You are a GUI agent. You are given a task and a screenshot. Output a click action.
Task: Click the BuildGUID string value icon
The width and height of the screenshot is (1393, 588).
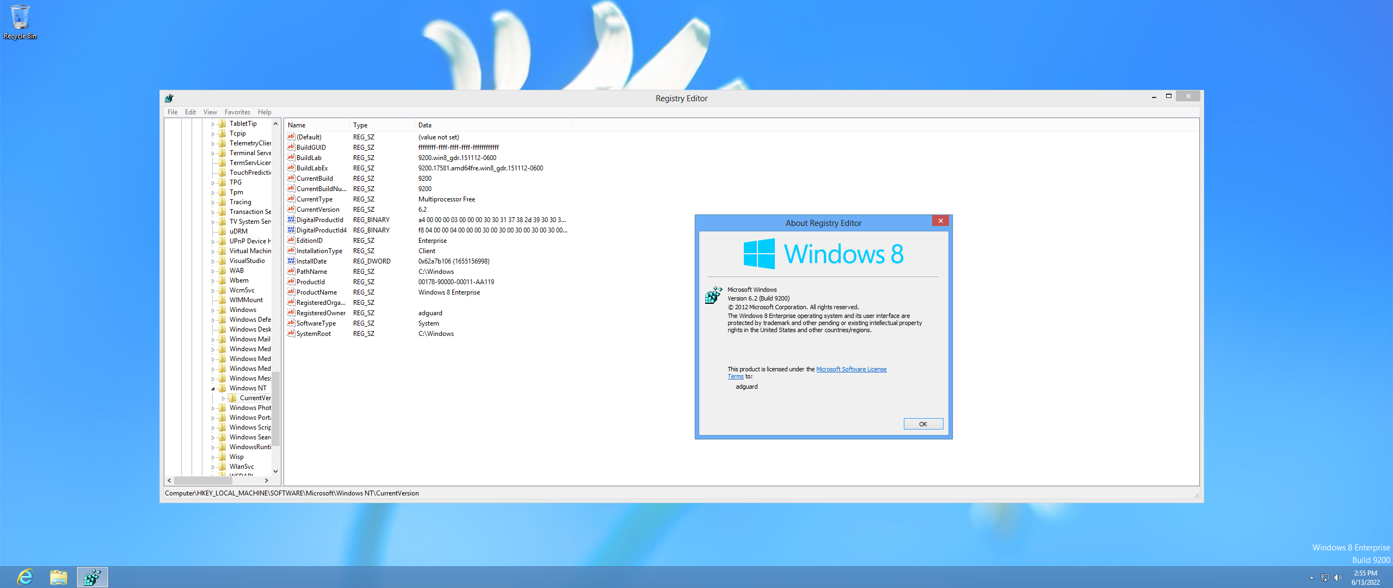click(291, 147)
